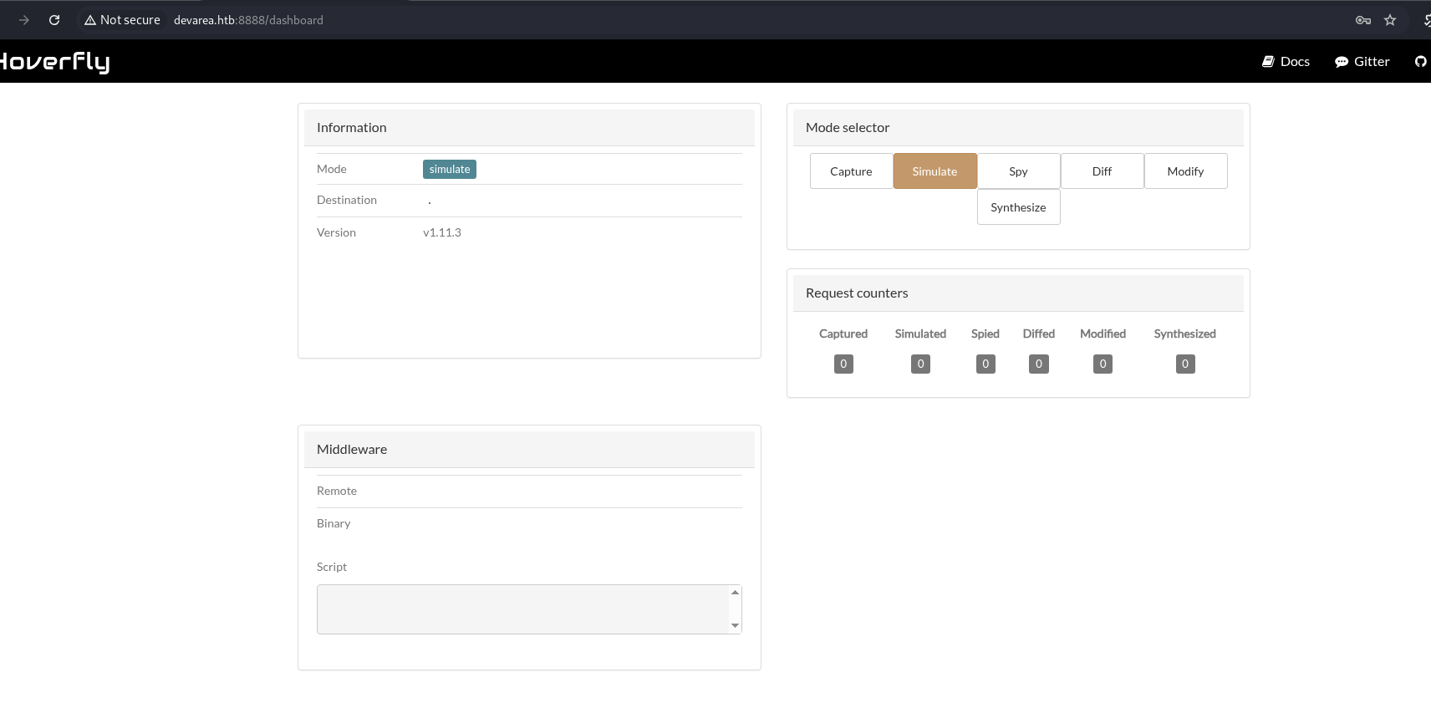Image resolution: width=1431 pixels, height=708 pixels.
Task: Reload the page with the refresh icon
Action: pyautogui.click(x=54, y=20)
